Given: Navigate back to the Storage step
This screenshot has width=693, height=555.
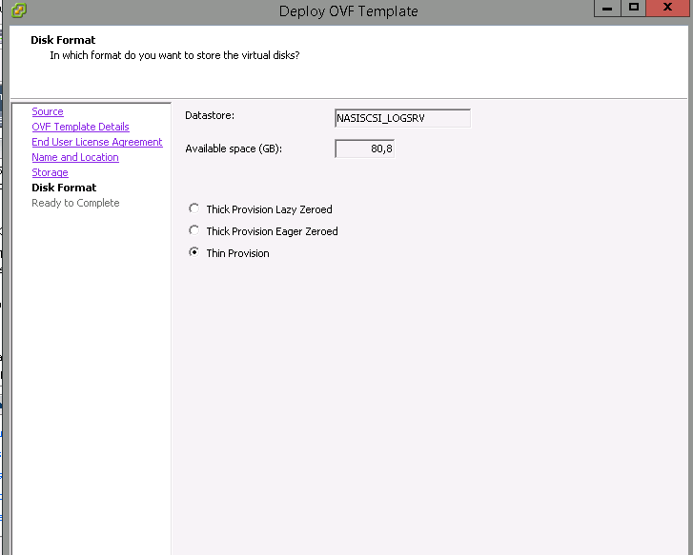Looking at the screenshot, I should click(50, 173).
